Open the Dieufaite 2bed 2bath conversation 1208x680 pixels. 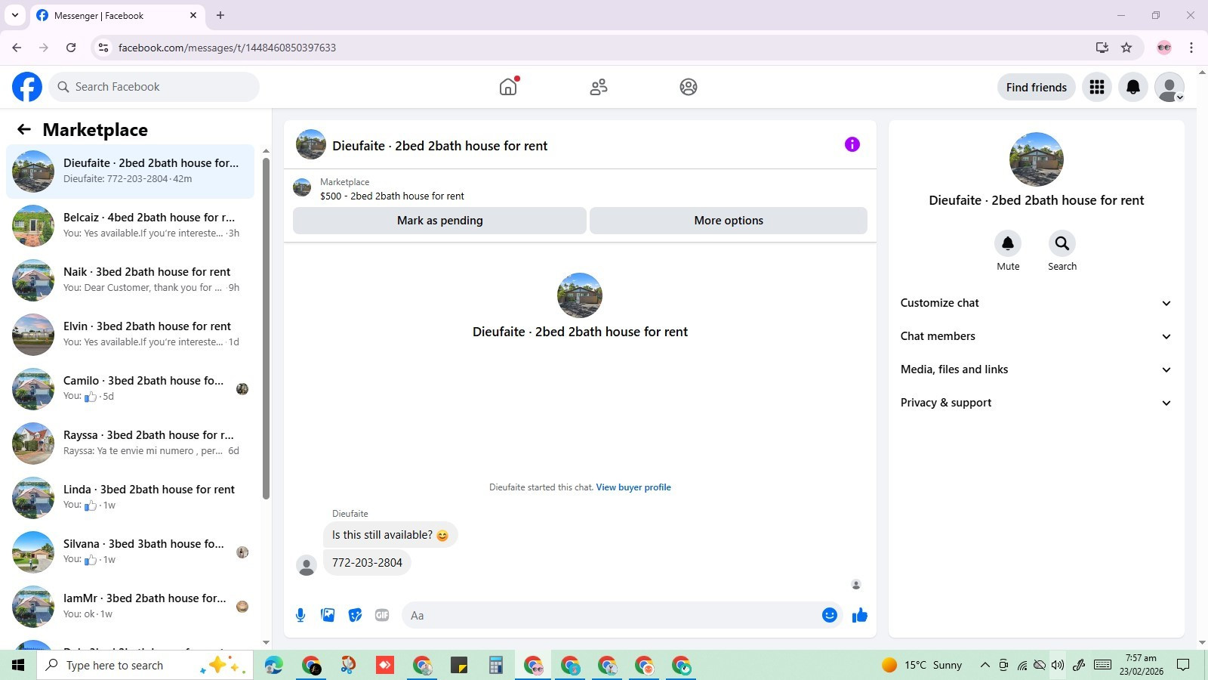tap(131, 172)
